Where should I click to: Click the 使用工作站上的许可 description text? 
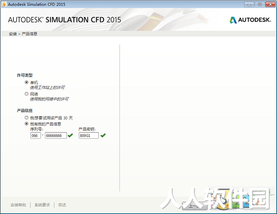coord(48,88)
